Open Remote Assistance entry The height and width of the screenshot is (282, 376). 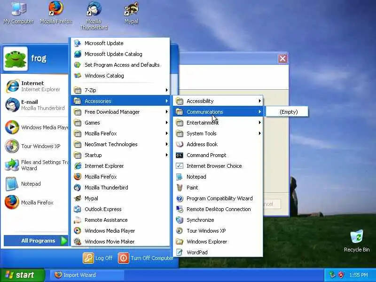click(120, 220)
